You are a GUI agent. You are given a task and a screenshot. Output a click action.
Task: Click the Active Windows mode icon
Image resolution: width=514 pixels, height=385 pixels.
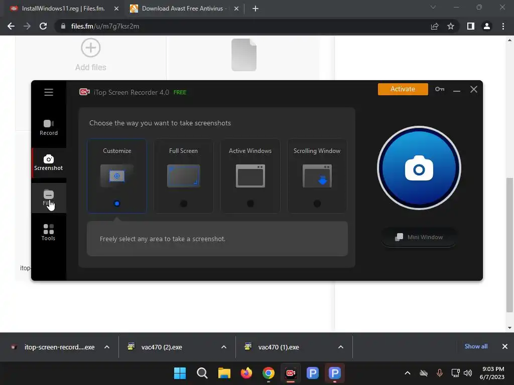250,176
